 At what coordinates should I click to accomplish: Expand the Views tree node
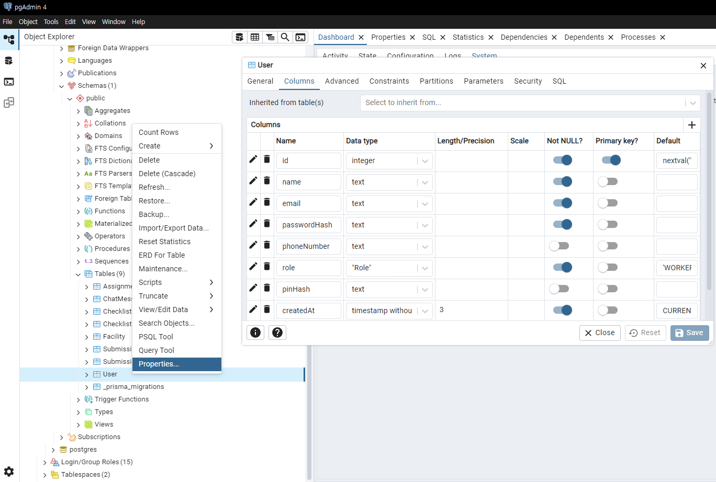pos(78,424)
